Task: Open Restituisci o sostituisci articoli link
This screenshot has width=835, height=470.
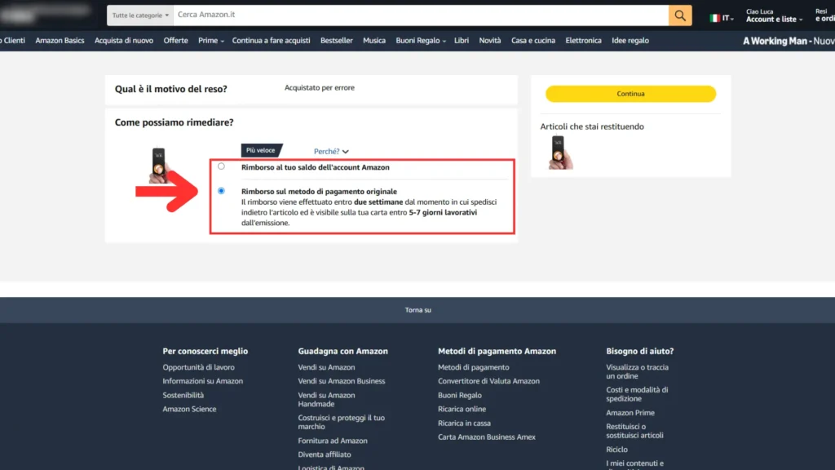Action: click(x=634, y=431)
